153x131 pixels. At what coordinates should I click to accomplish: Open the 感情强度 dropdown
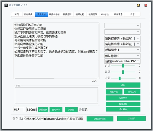pyautogui.click(x=122, y=50)
